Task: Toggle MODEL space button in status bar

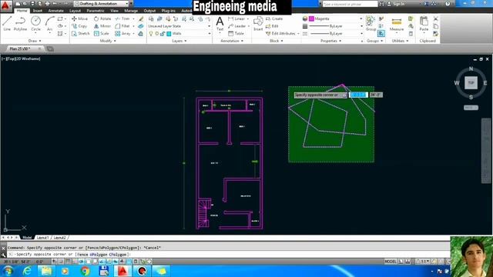Action: pos(391,262)
